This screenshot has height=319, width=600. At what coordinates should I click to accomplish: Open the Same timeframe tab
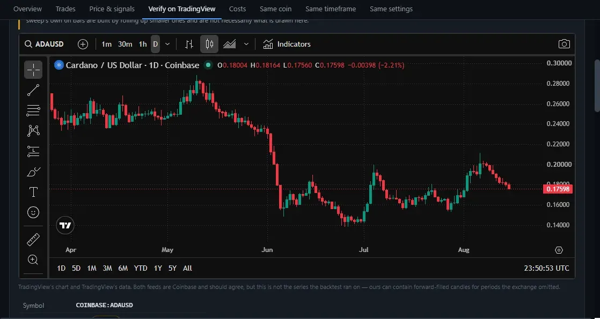click(x=331, y=9)
